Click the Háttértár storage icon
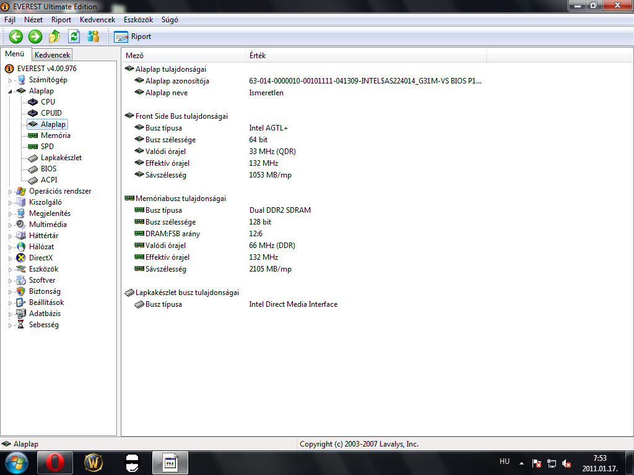The height and width of the screenshot is (475, 634). (x=21, y=236)
